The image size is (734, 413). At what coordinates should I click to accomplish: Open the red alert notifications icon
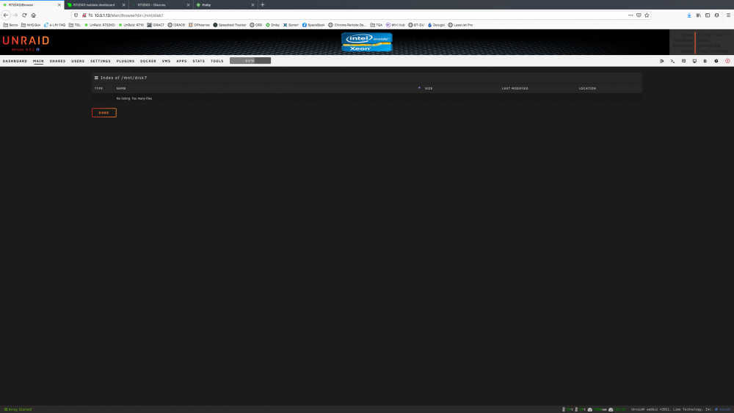pyautogui.click(x=727, y=61)
